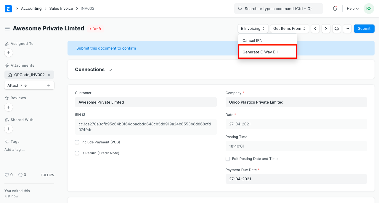Image resolution: width=379 pixels, height=203 pixels.
Task: Open the ellipsis options menu
Action: [x=347, y=28]
